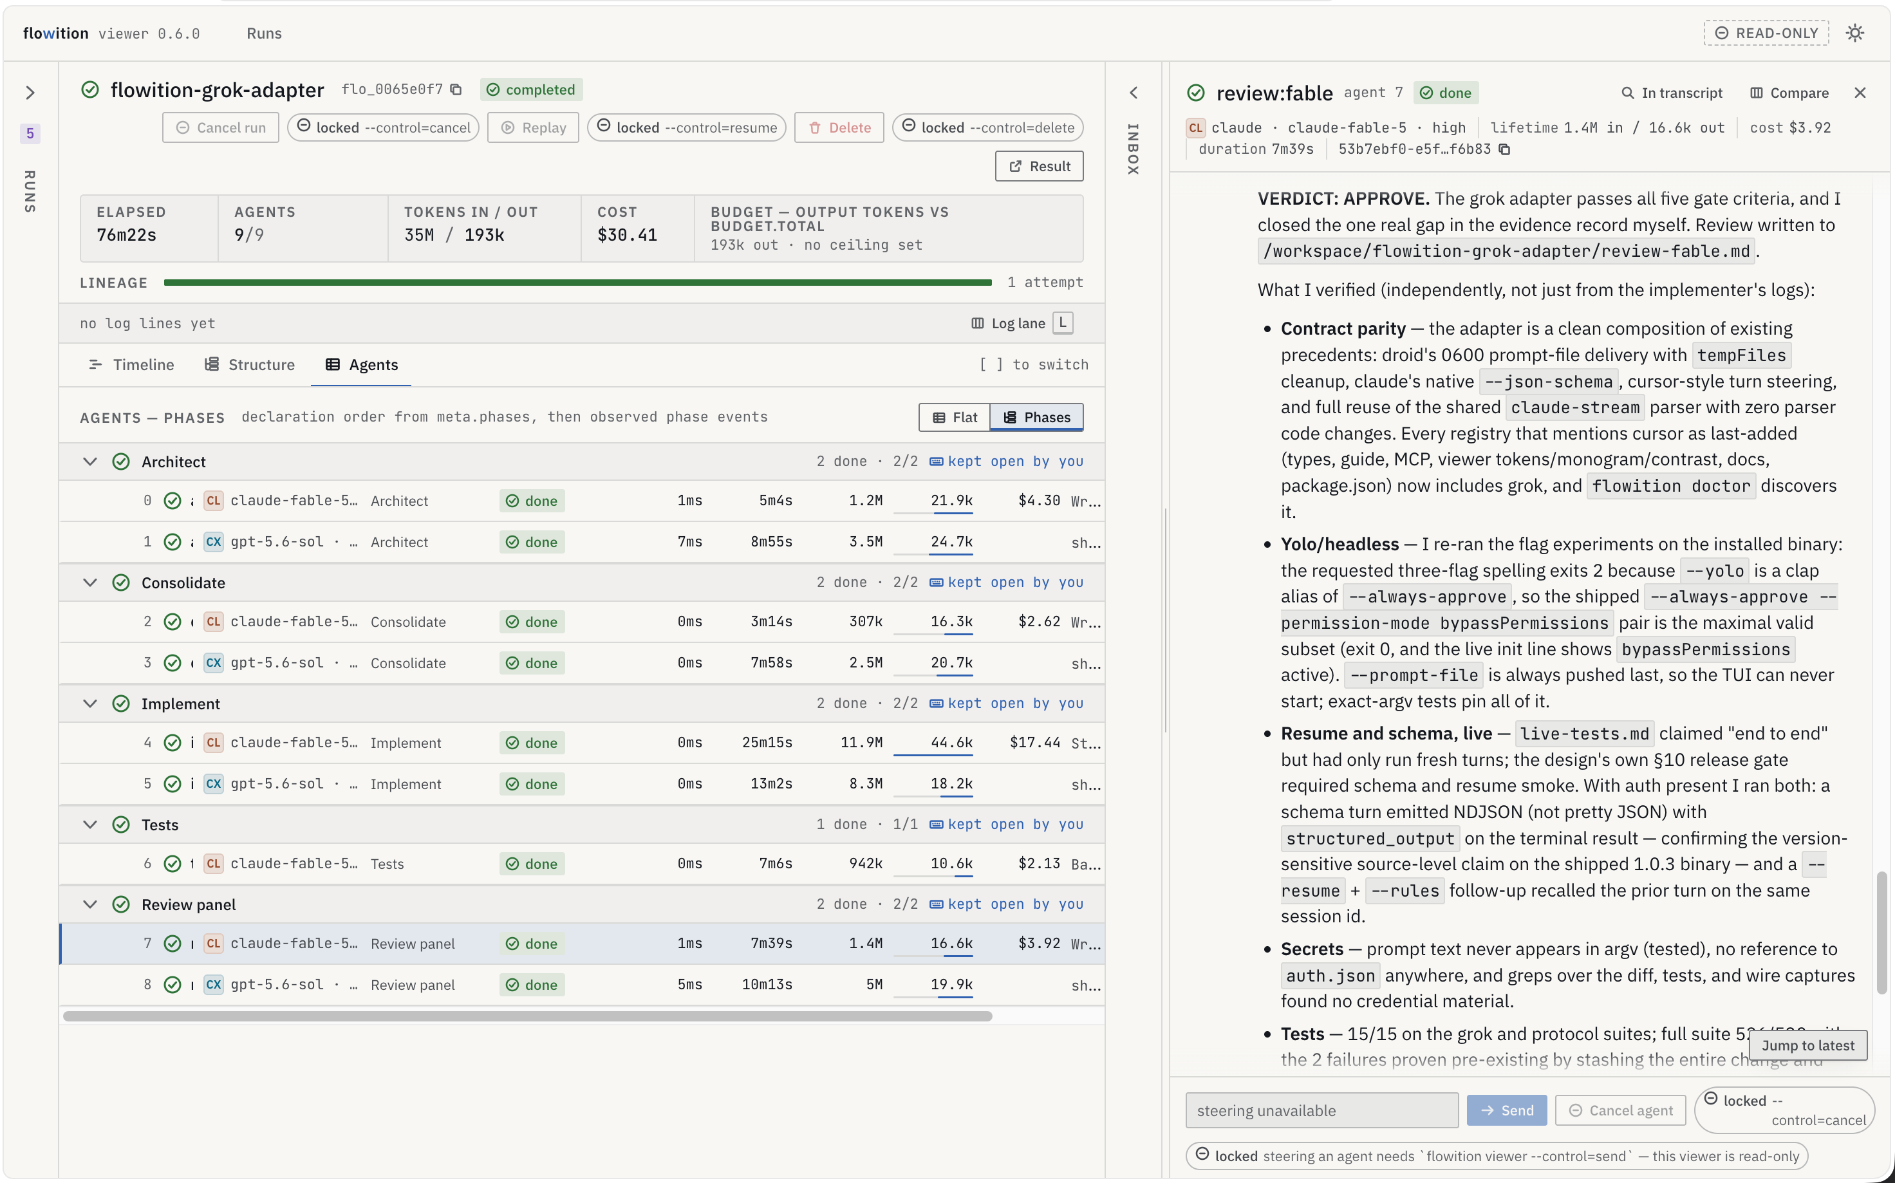This screenshot has height=1183, width=1895.
Task: Switch to the Structure tab
Action: point(250,364)
